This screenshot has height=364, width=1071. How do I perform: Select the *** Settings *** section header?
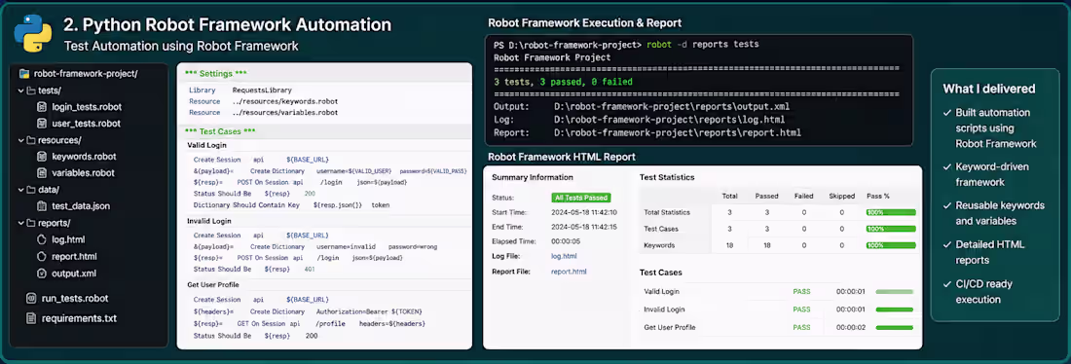tap(215, 74)
